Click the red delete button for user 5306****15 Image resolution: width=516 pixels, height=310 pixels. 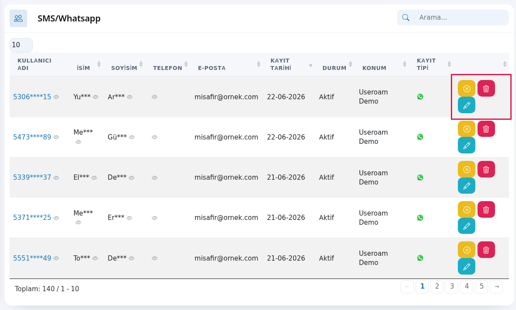pos(486,88)
